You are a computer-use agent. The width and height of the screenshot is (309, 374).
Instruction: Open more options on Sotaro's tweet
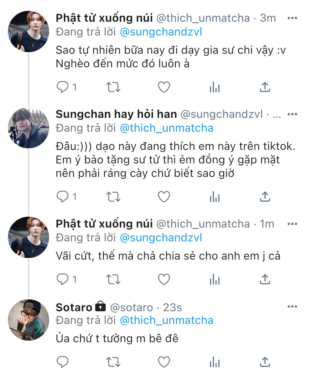(292, 307)
